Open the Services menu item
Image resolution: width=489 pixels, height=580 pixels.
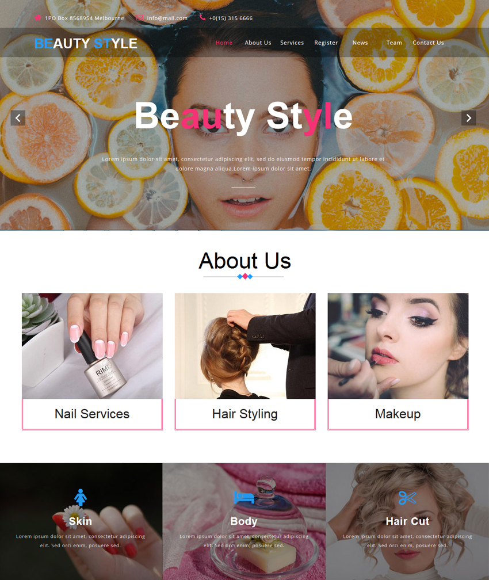[x=292, y=43]
